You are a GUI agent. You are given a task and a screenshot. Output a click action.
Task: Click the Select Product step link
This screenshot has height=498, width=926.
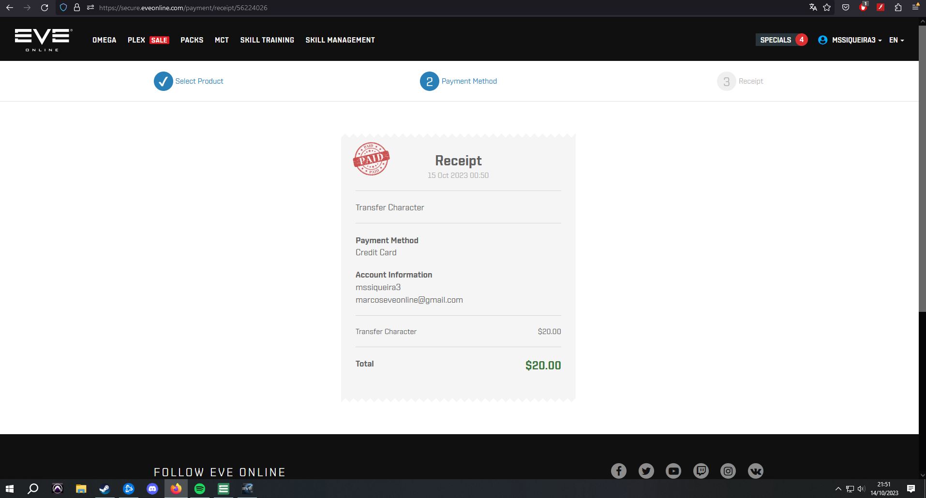pyautogui.click(x=199, y=81)
